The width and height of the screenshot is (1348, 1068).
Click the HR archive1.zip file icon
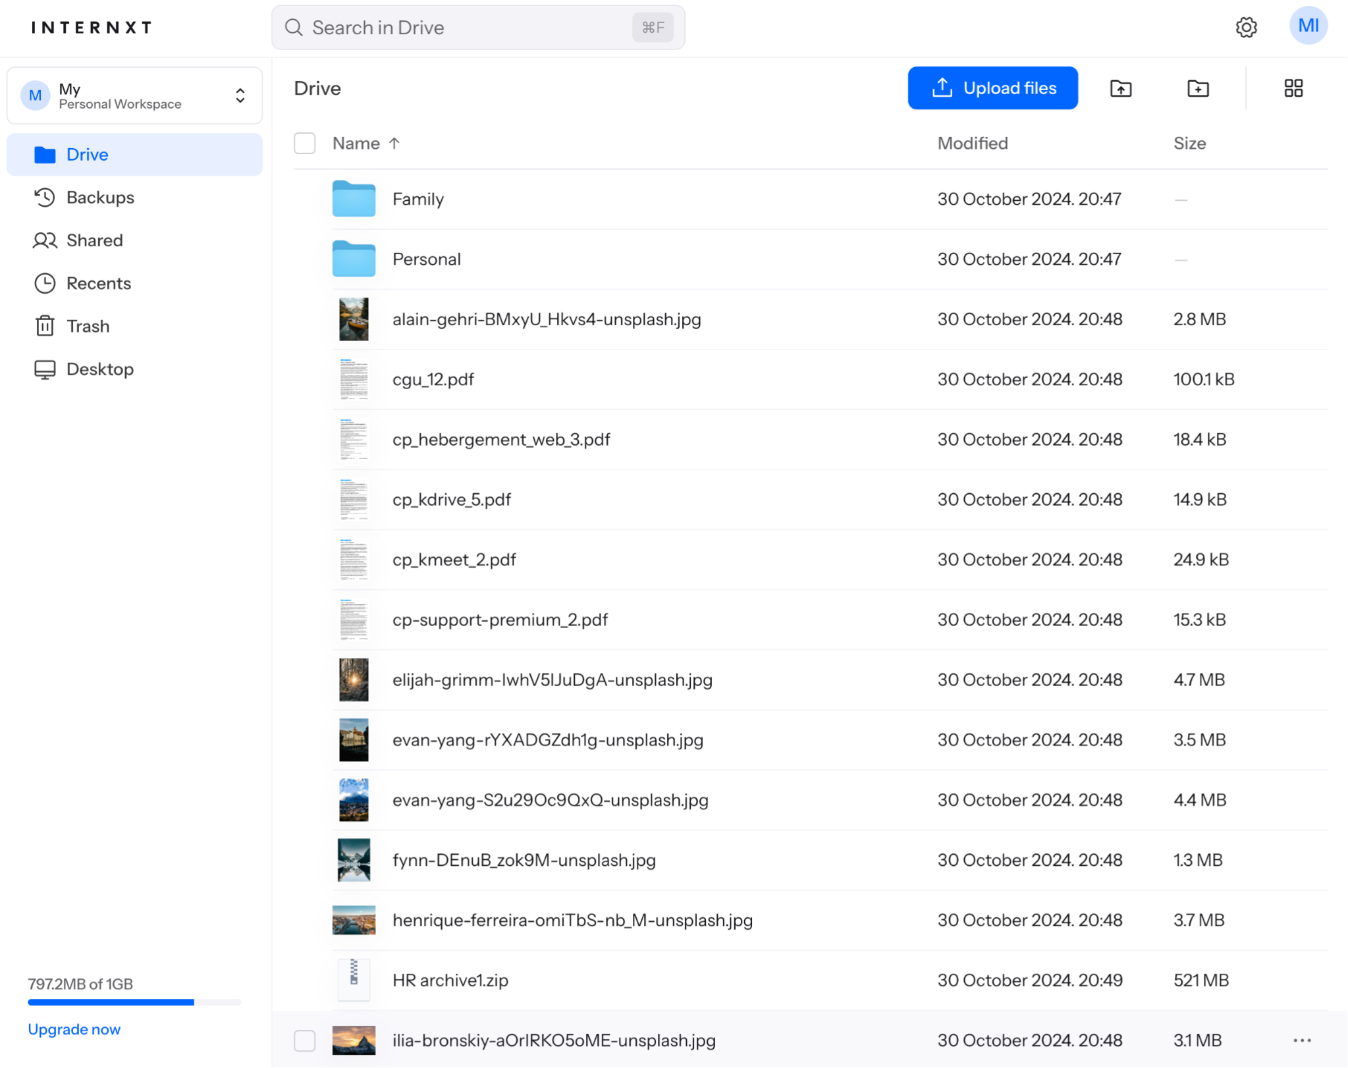[x=354, y=980]
